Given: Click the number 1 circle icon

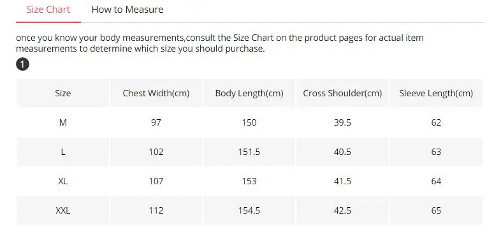Looking at the screenshot, I should pyautogui.click(x=22, y=64).
